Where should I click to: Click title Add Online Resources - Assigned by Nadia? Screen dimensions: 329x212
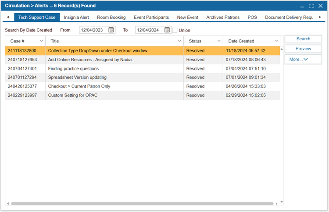[90, 60]
